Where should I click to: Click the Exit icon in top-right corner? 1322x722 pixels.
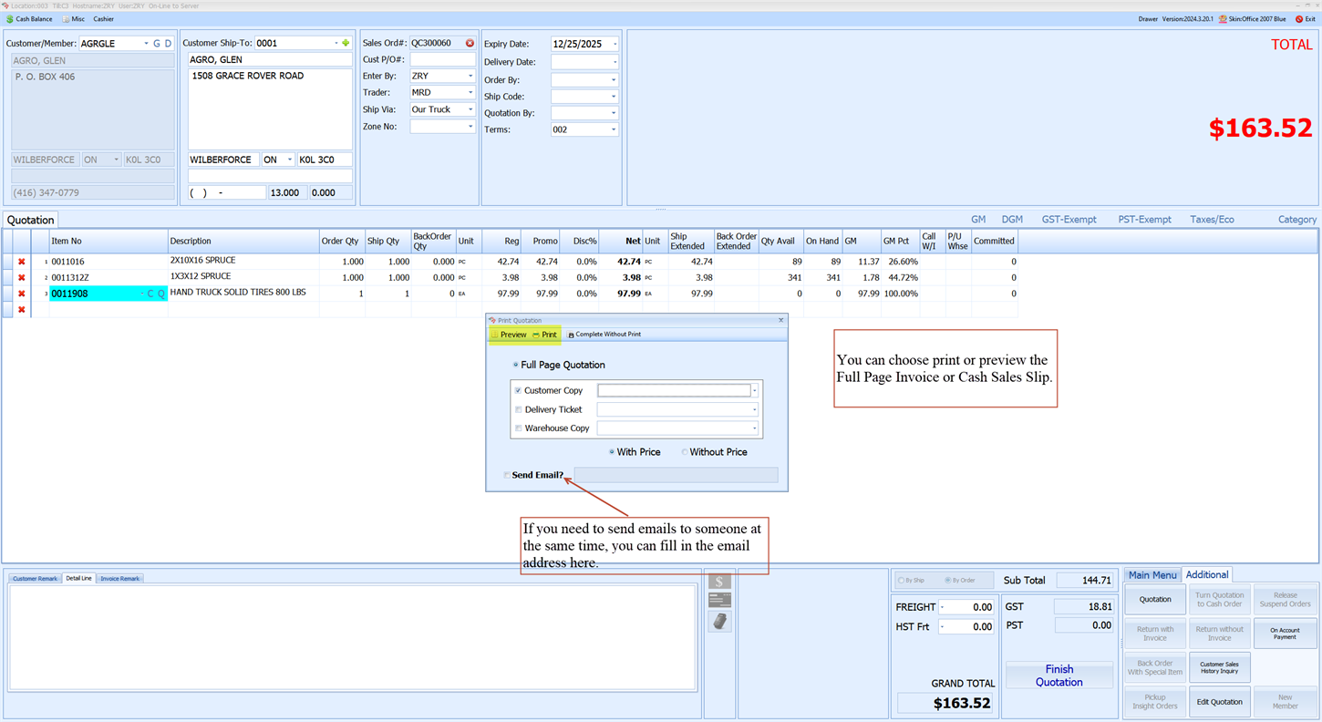1299,19
